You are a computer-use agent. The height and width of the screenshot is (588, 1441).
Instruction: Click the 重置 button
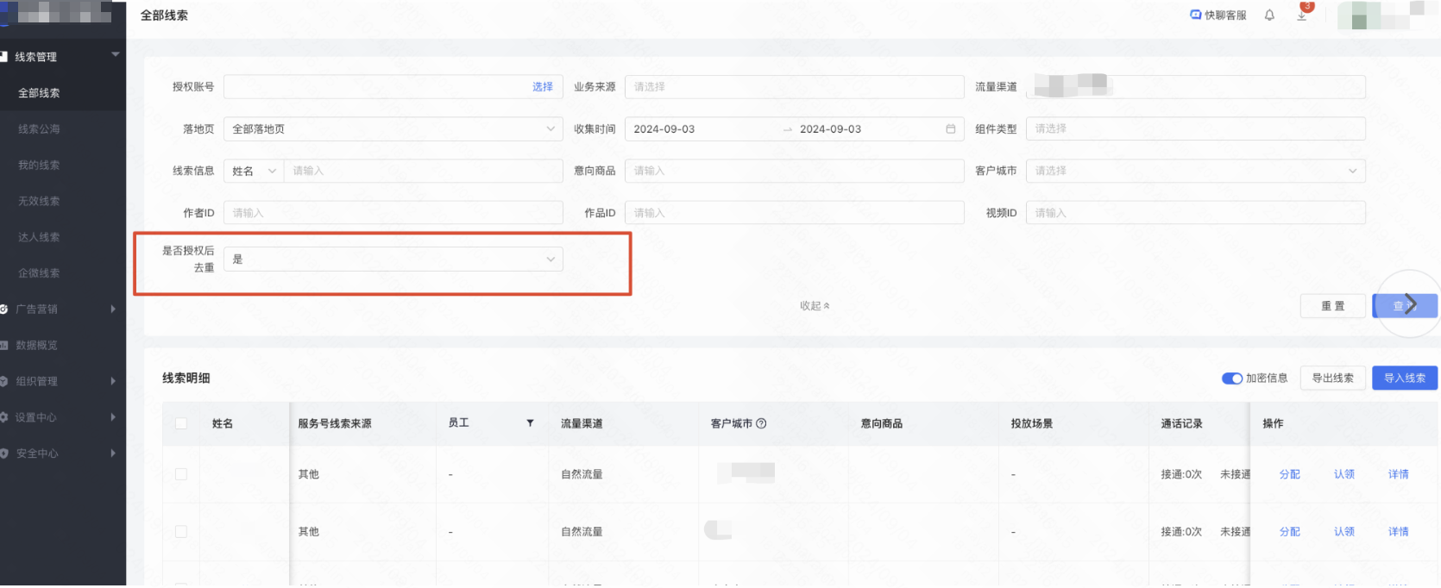1332,306
